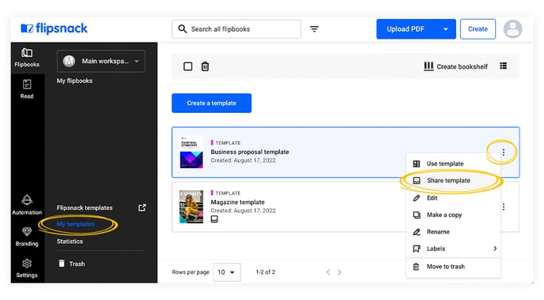544x300 pixels.
Task: Click the Upload PDF button
Action: point(406,29)
